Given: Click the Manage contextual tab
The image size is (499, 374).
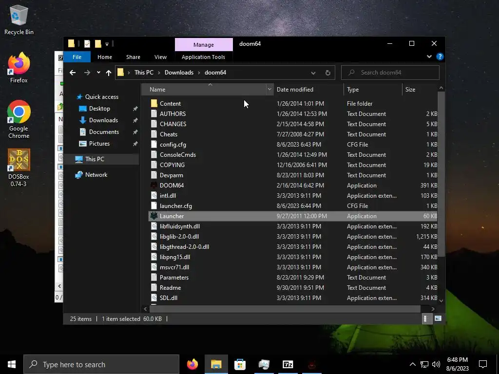Looking at the screenshot, I should [x=204, y=44].
